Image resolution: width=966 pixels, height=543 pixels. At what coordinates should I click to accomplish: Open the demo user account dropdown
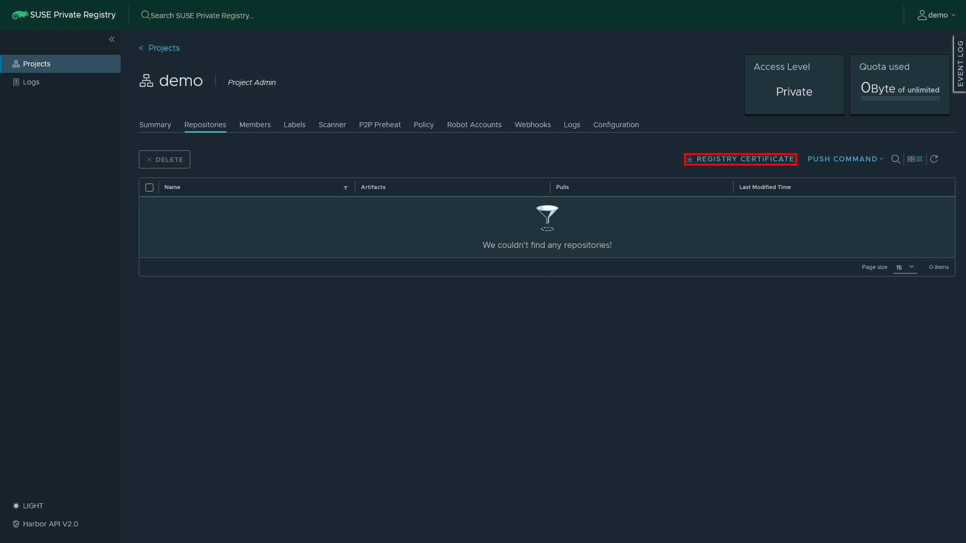coord(937,15)
